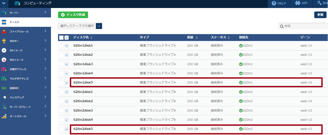Image resolution: width=328 pixels, height=135 pixels.
Task: Click the ISO image icon
Action: [4, 60]
